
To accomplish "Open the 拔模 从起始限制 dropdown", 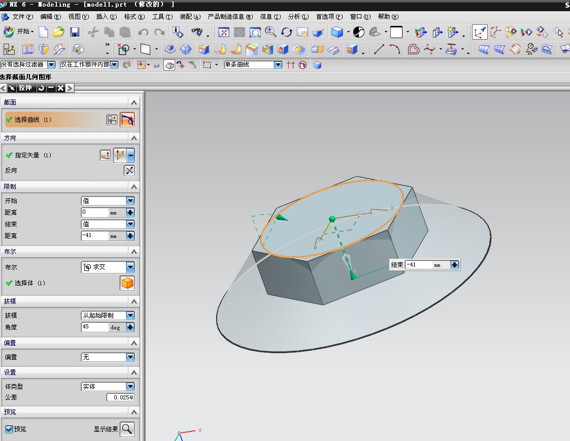I will tap(130, 316).
